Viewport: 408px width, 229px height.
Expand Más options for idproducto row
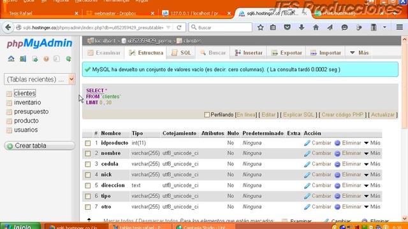tap(372, 142)
